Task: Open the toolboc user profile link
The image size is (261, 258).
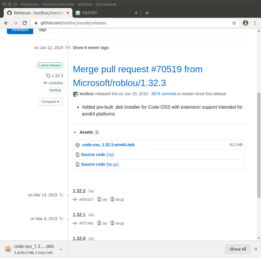Action: click(x=87, y=94)
